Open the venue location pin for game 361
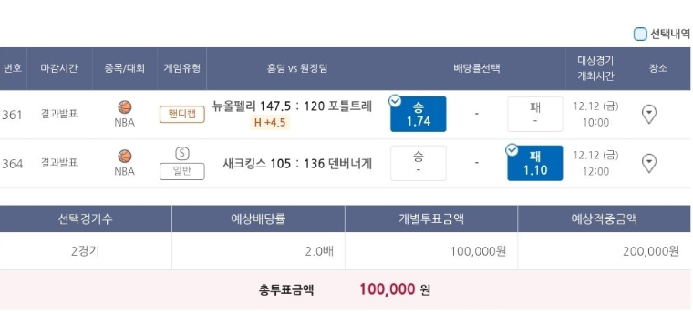Screen dimensions: 693x334 pyautogui.click(x=648, y=115)
